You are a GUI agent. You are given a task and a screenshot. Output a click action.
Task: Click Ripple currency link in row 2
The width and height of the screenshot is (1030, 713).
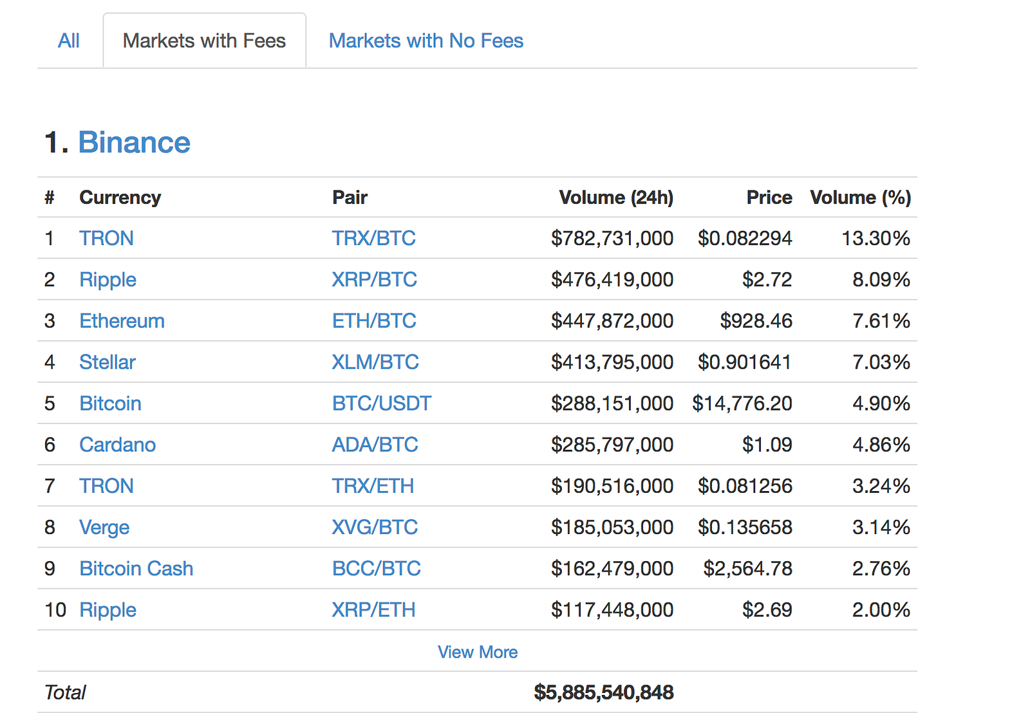(108, 280)
